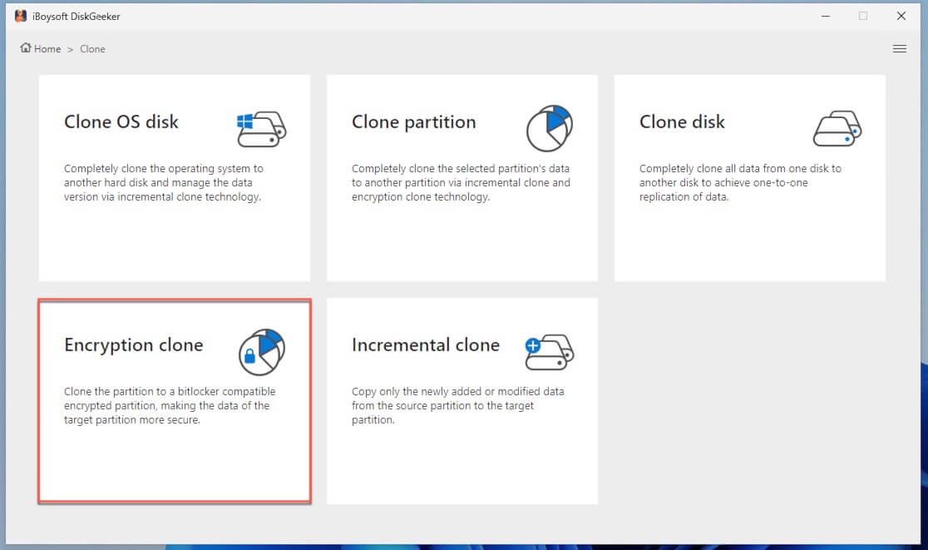This screenshot has width=928, height=550.
Task: Click the iBoysoft DiskGeeker window title text
Action: coord(77,17)
